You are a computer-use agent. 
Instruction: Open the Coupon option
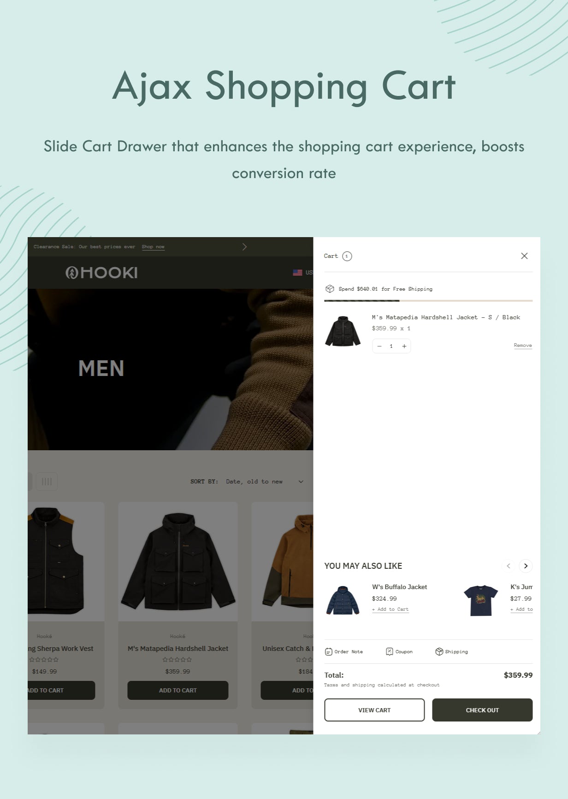[399, 652]
